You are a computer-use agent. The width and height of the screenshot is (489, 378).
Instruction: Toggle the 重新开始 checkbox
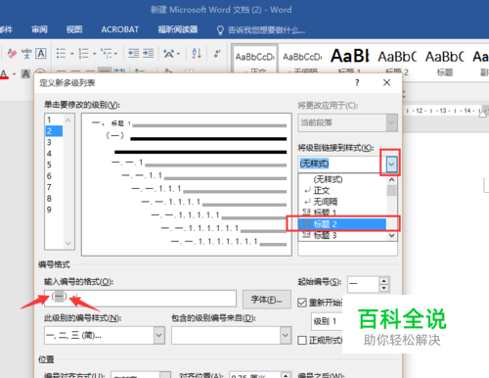tap(302, 303)
